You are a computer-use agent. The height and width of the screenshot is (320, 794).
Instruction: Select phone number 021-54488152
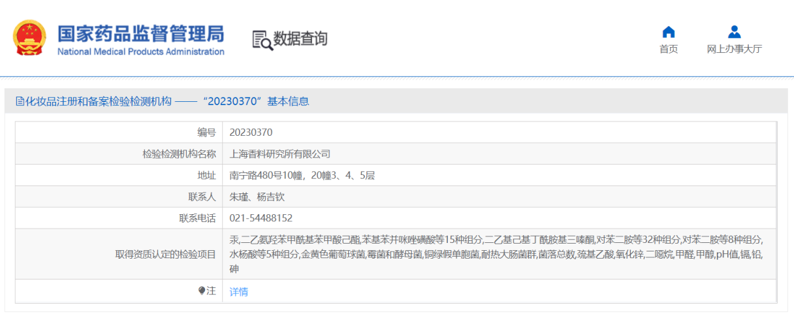click(x=261, y=218)
